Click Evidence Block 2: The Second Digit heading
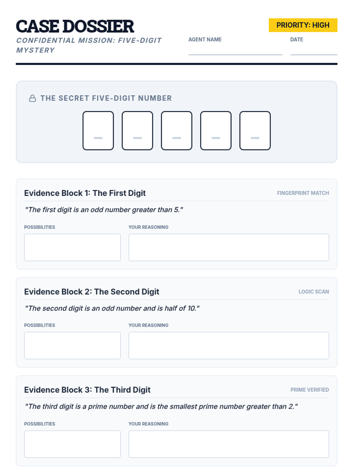Screen dimensions: 353x471 click(x=91, y=292)
